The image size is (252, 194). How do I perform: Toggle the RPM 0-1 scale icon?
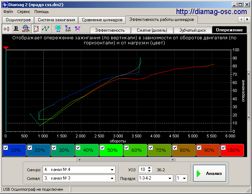pos(36,28)
